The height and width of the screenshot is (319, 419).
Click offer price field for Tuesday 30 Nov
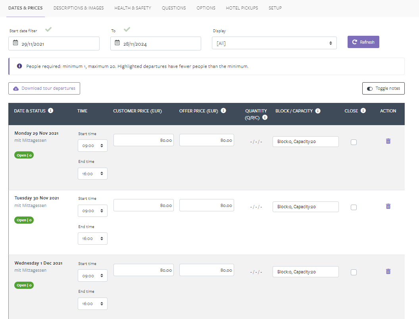(207, 205)
